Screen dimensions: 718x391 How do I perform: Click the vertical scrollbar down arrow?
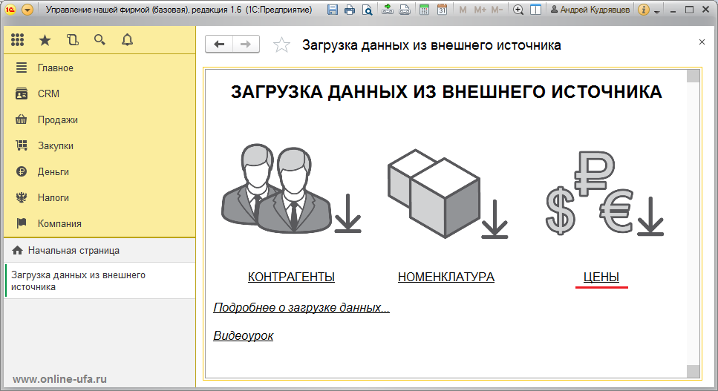tap(693, 371)
